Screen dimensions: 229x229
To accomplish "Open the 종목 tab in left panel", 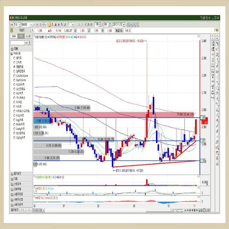I will click(x=14, y=36).
